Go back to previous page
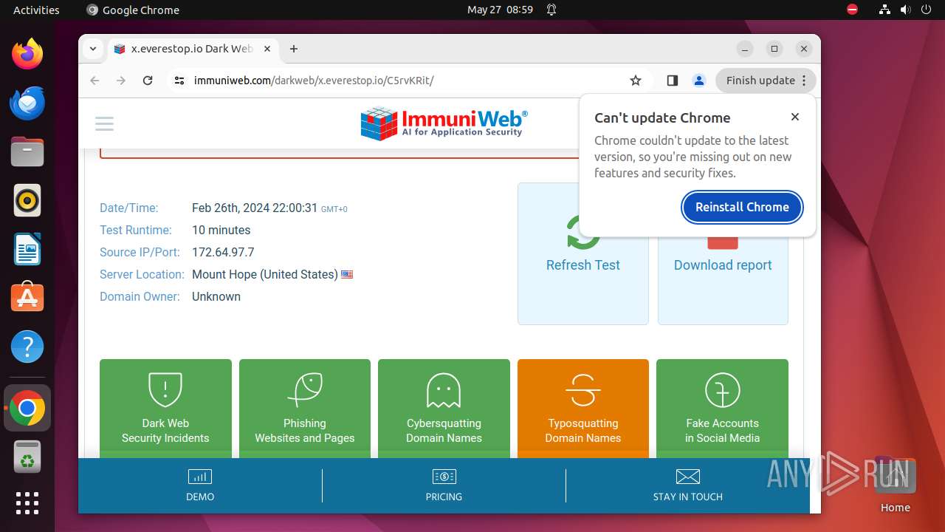Image resolution: width=945 pixels, height=532 pixels. [x=94, y=81]
